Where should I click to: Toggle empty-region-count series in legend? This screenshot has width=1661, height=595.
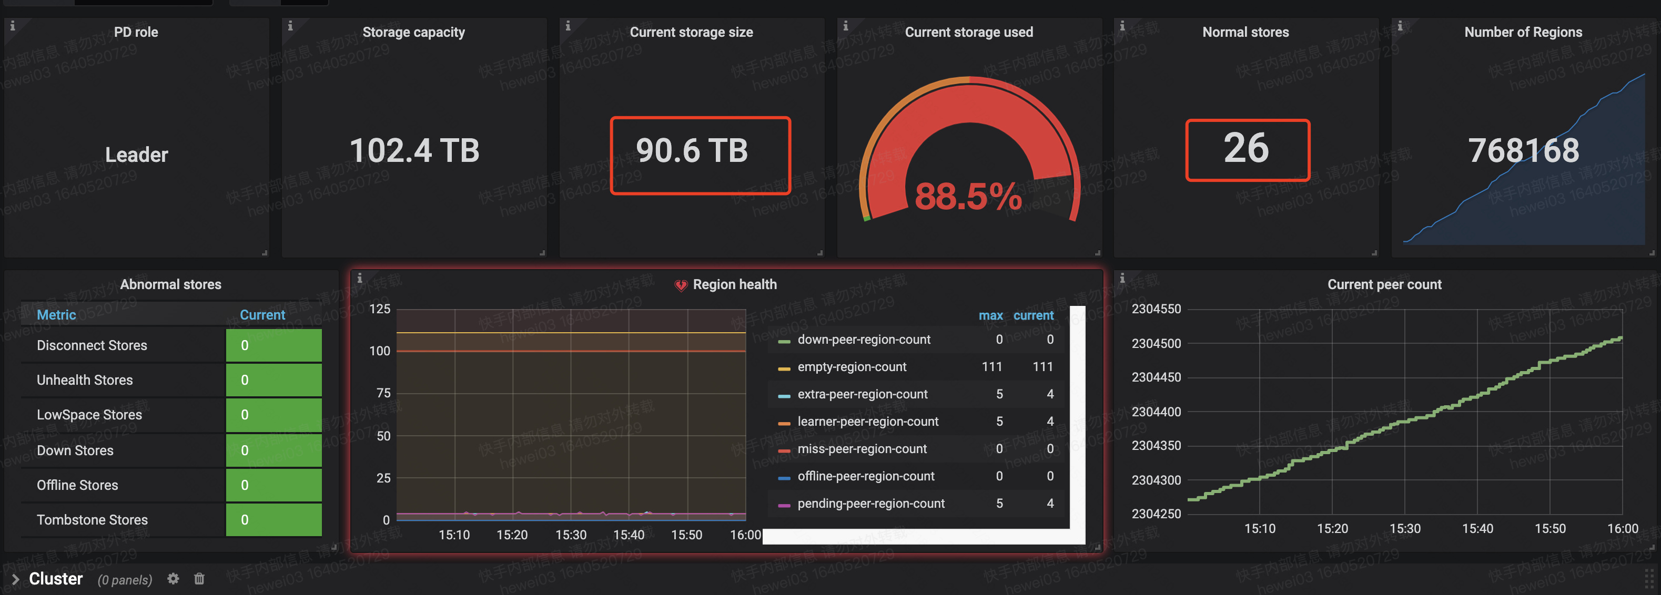(851, 367)
